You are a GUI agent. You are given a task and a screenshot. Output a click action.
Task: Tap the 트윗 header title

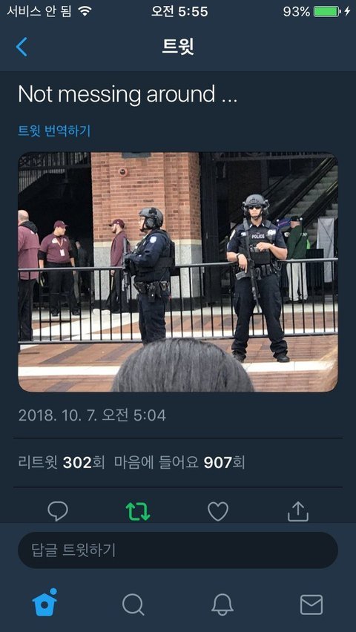(178, 47)
